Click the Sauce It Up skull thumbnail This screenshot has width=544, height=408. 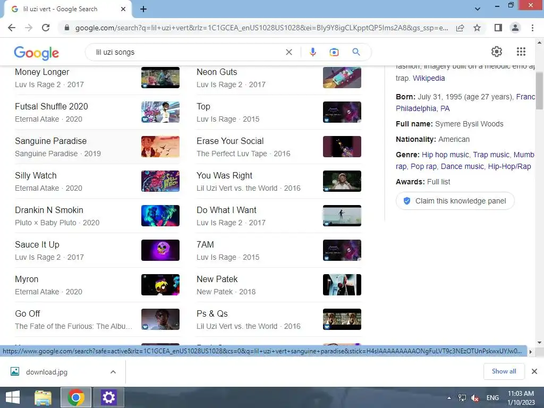(160, 250)
